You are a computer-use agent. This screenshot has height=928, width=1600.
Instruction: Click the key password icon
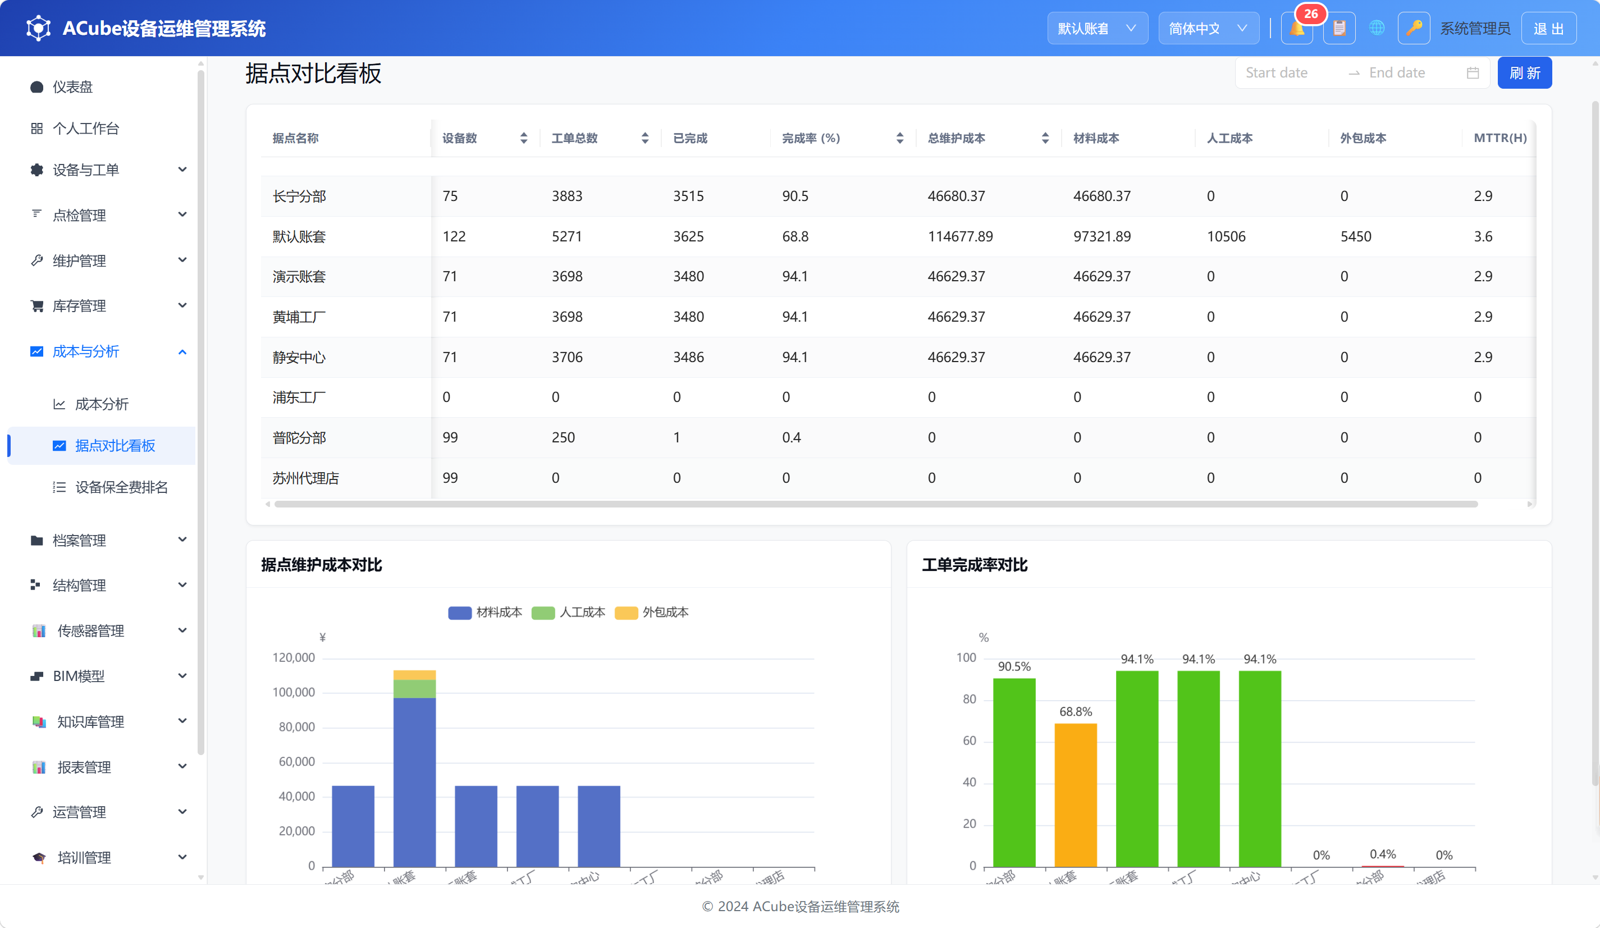tap(1414, 29)
